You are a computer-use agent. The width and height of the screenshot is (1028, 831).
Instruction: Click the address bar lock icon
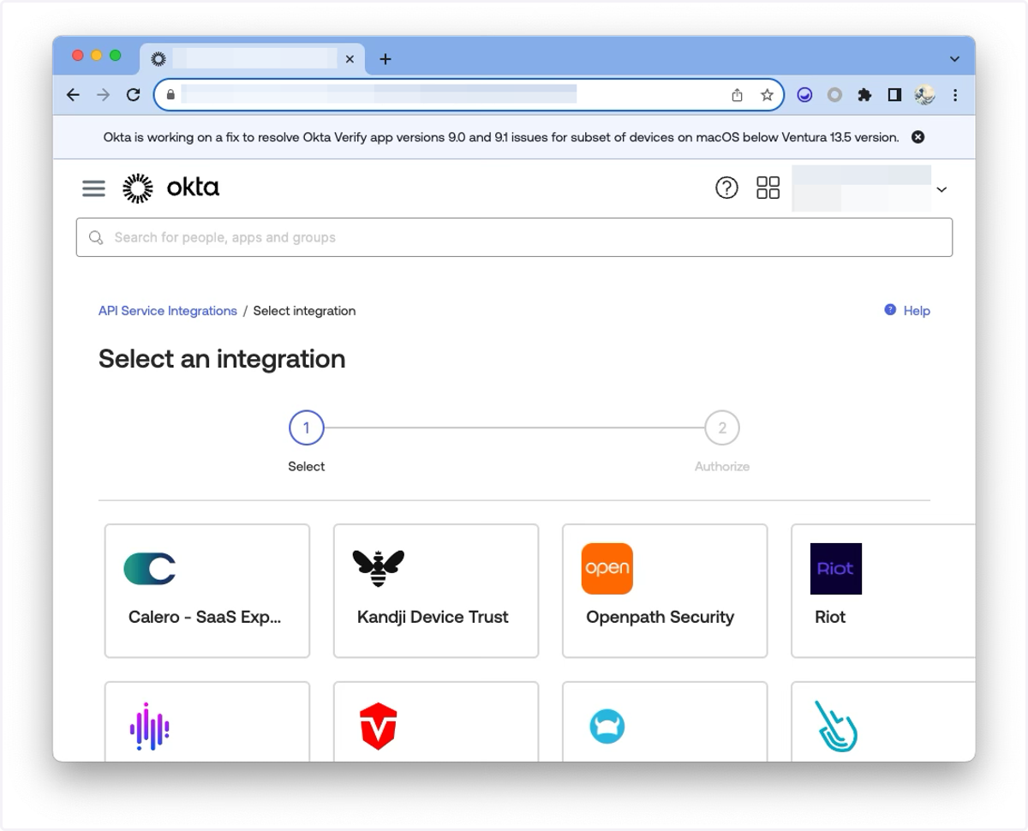[x=170, y=95]
